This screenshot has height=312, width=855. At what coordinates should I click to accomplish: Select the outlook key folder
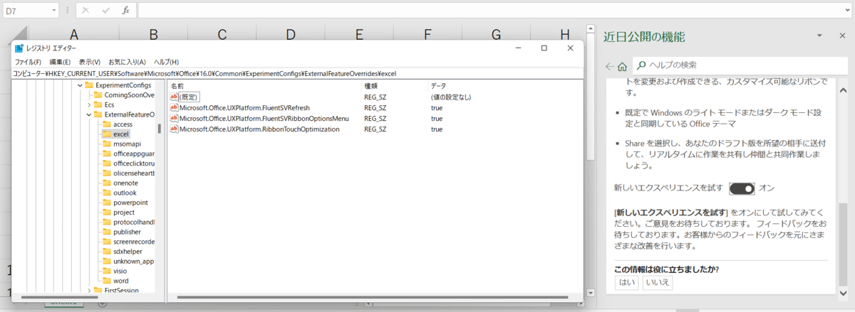[119, 193]
